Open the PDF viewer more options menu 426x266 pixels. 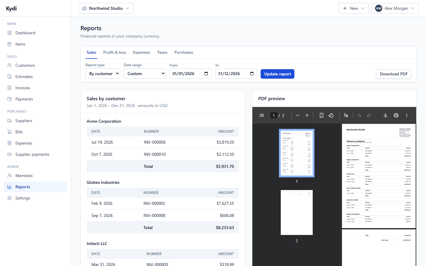coord(407,115)
